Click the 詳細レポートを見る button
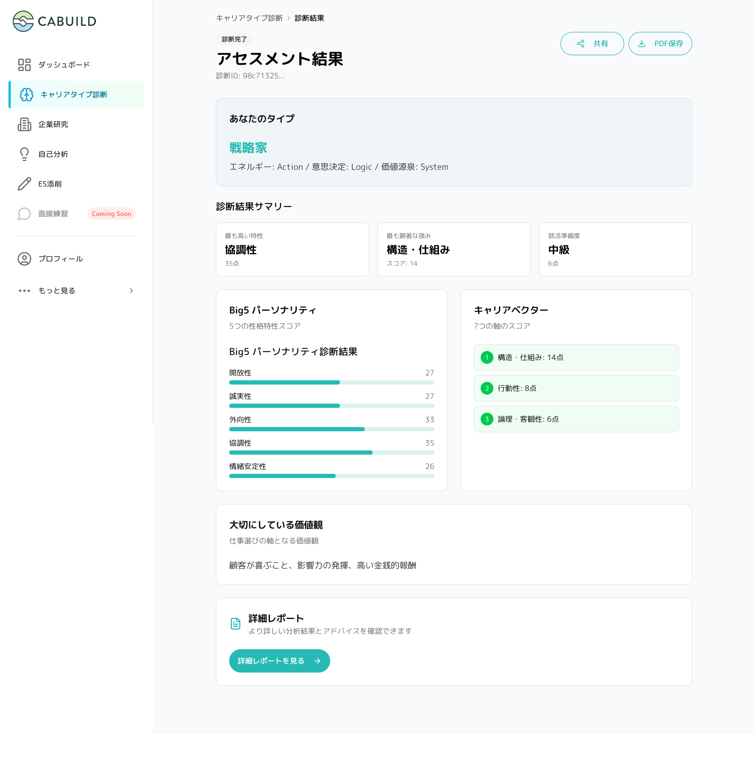 (279, 661)
